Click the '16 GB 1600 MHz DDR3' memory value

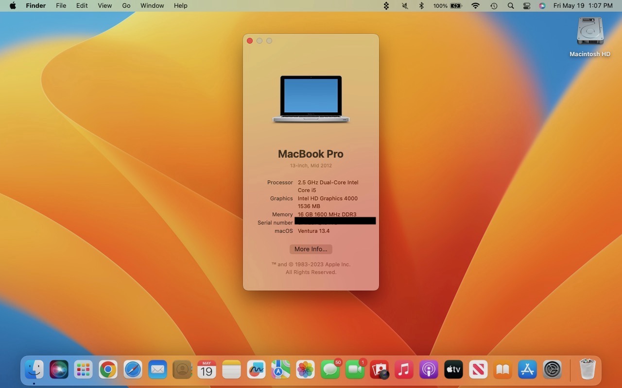point(327,214)
